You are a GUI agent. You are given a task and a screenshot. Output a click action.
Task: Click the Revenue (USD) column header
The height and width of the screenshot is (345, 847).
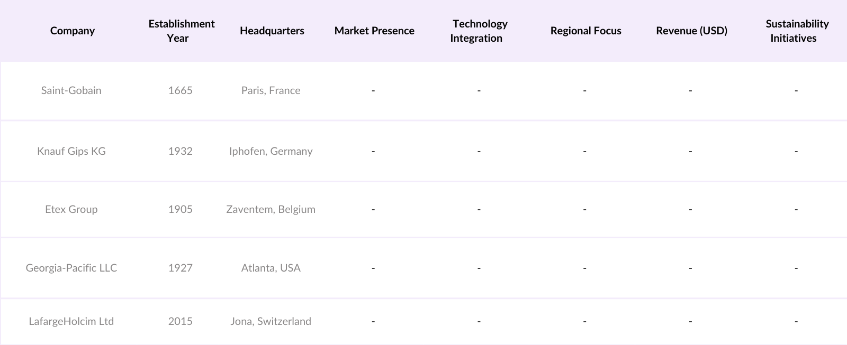click(x=691, y=31)
